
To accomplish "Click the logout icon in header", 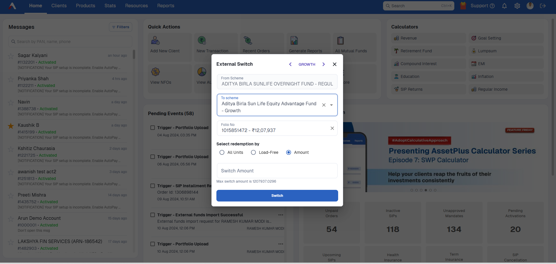I will pos(543,6).
